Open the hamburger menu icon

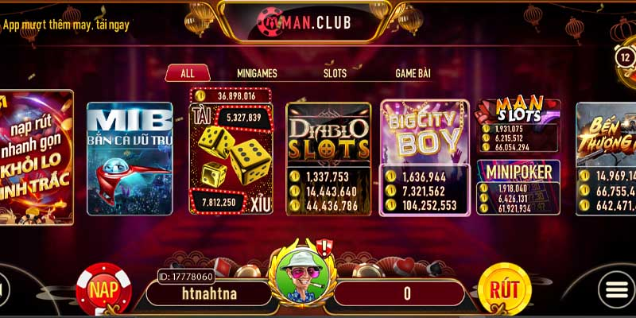pos(616,289)
